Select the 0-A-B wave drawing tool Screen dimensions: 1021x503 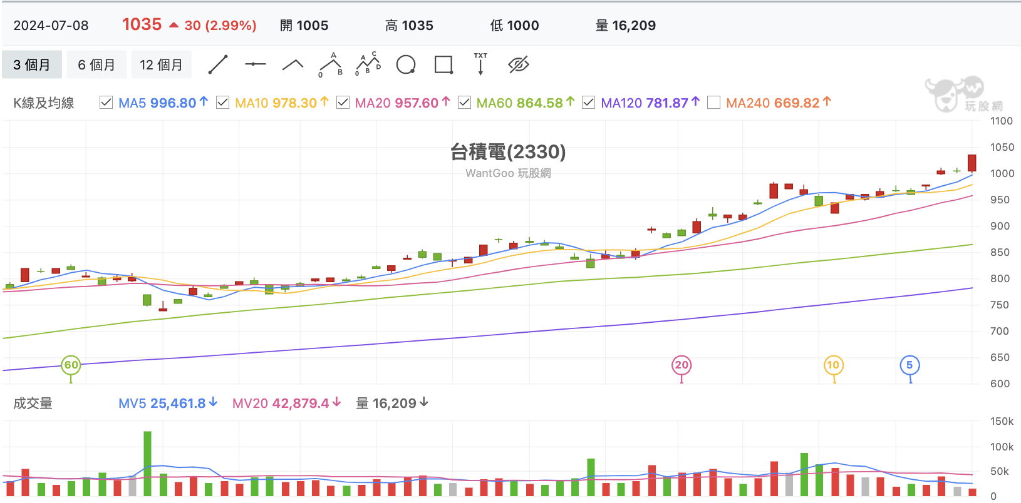[x=331, y=64]
